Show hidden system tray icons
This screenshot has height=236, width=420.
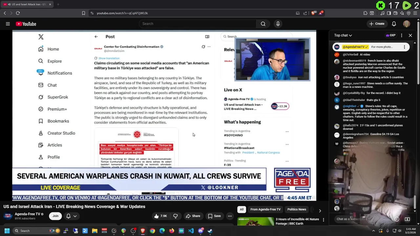[373, 231]
